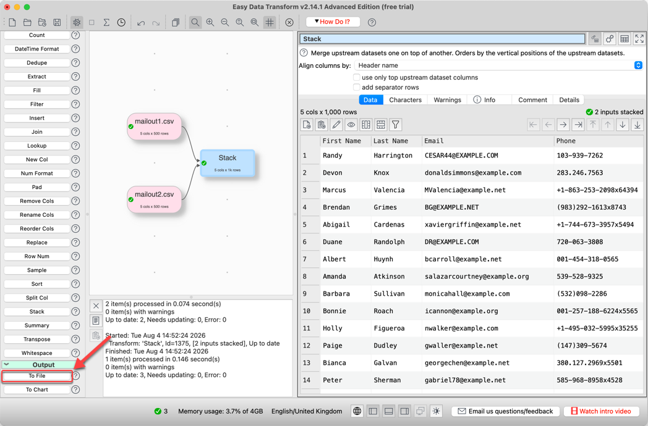Click the X icon beside the log panel
The width and height of the screenshot is (648, 426).
point(96,306)
